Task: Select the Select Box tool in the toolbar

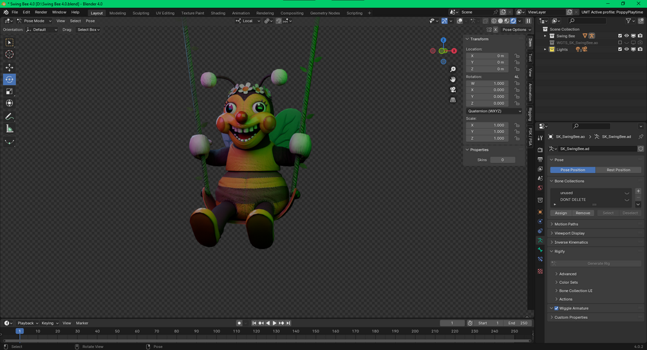Action: tap(9, 42)
